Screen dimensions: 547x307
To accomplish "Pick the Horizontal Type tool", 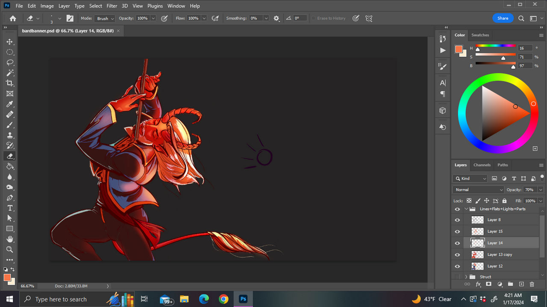I will pyautogui.click(x=9, y=208).
